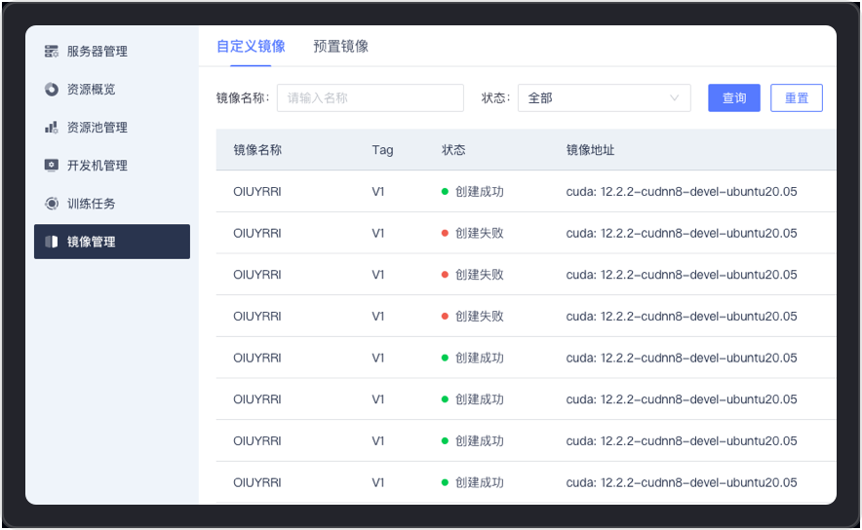The width and height of the screenshot is (862, 530).
Task: Click the 训练任务 sidebar icon
Action: pos(52,204)
